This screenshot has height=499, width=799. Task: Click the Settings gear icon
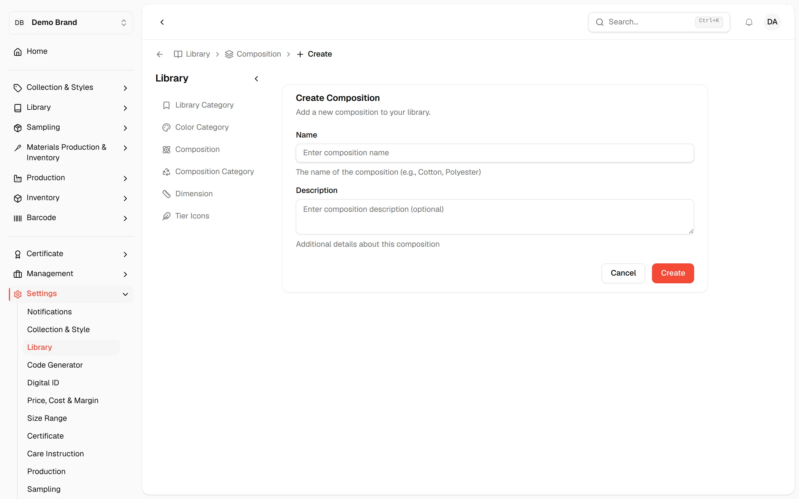point(18,294)
